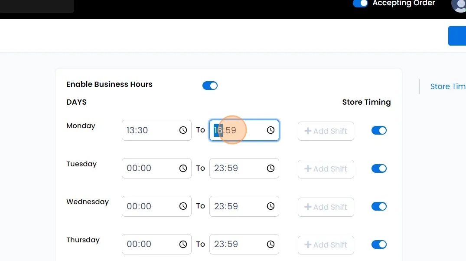Toggle the Accepting Order switch
This screenshot has width=466, height=261.
click(360, 3)
